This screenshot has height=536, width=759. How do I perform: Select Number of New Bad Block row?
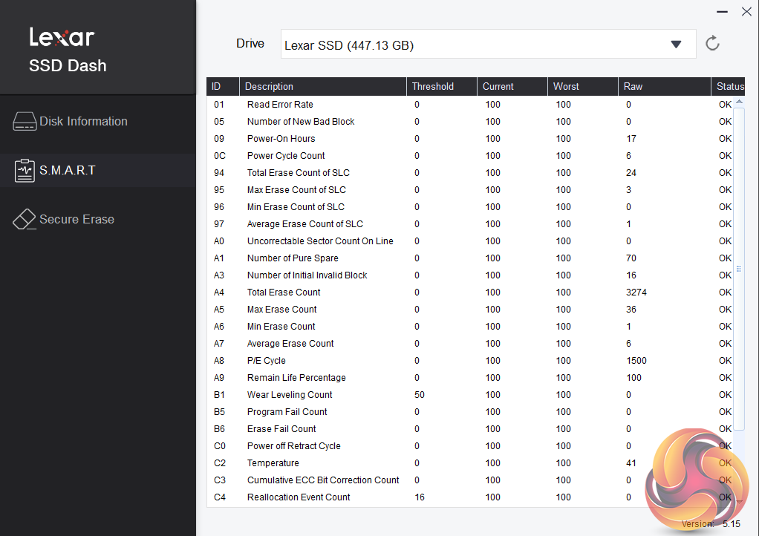click(x=470, y=122)
